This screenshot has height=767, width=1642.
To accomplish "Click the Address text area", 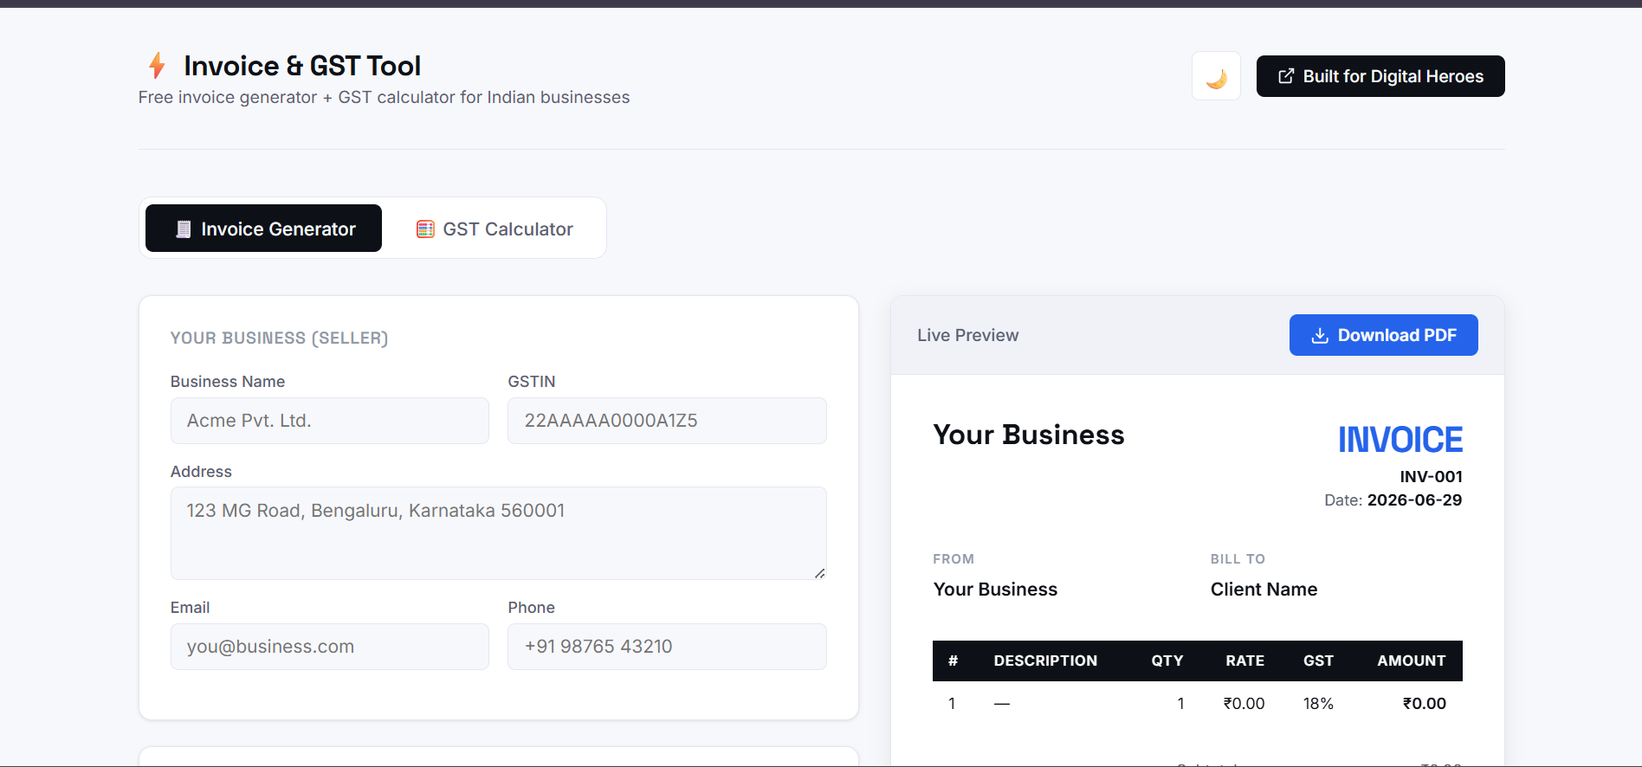I will tap(499, 533).
